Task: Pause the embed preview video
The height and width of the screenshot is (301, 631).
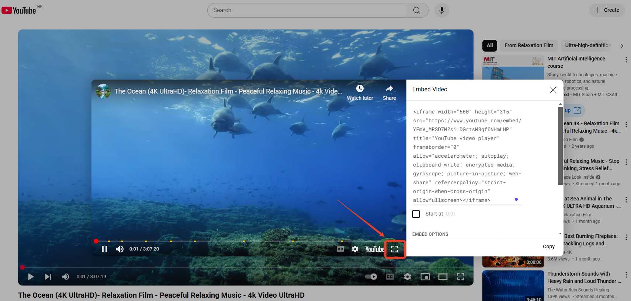Action: coord(104,249)
